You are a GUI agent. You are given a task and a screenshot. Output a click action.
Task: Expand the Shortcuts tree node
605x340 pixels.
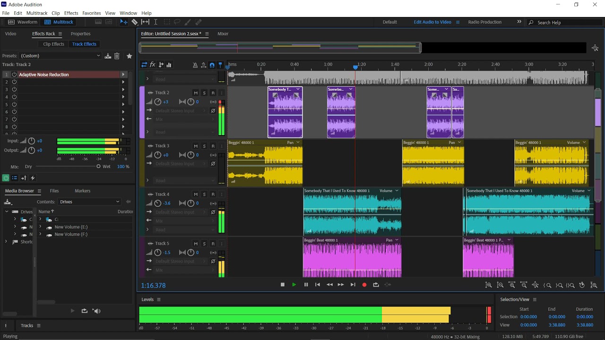[6, 242]
